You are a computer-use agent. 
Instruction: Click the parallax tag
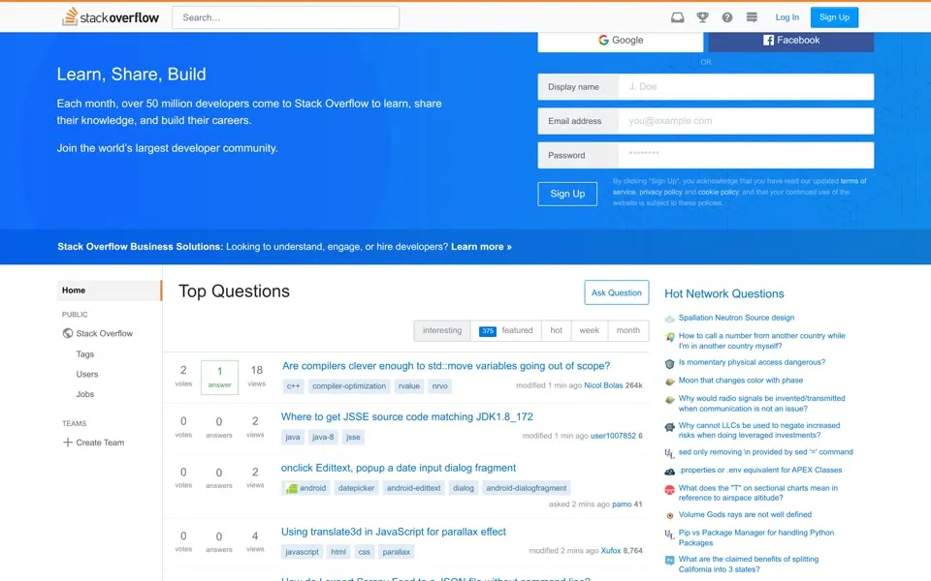(396, 552)
